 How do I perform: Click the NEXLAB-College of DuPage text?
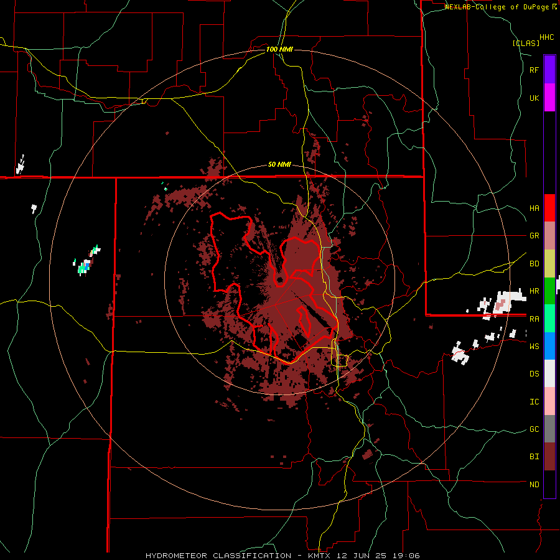(x=498, y=7)
